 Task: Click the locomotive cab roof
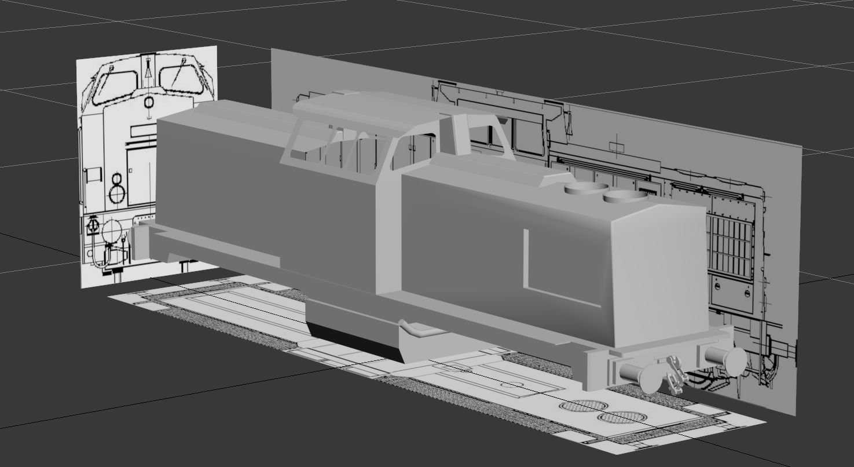point(371,108)
